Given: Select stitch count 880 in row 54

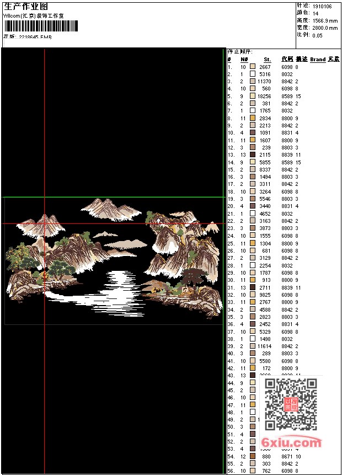Looking at the screenshot, I should 266,456.
